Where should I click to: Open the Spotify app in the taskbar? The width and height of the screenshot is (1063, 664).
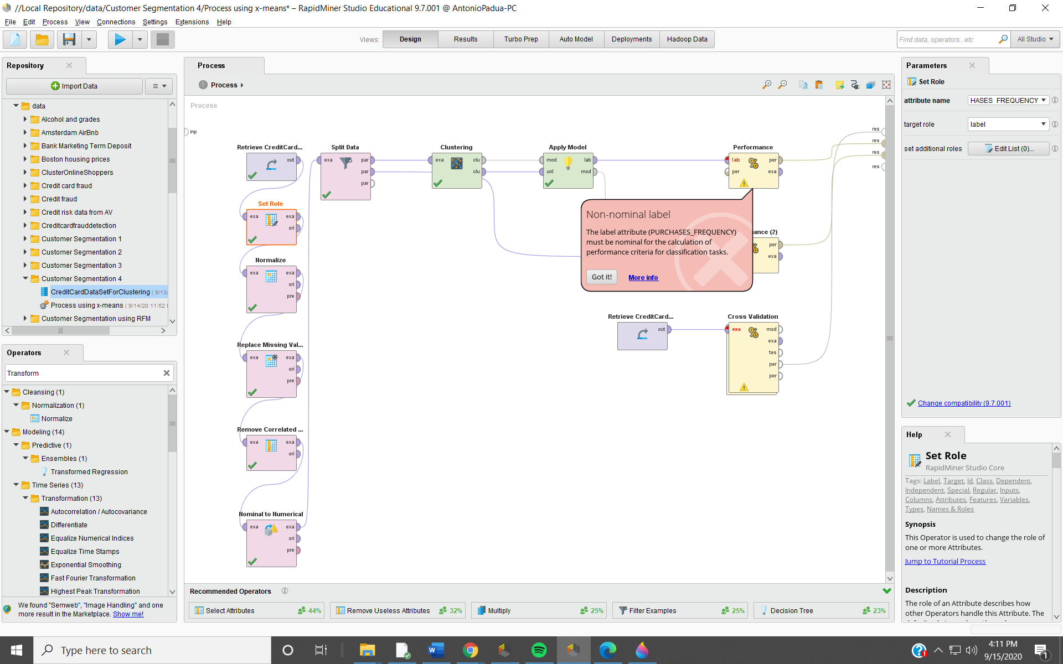(x=539, y=650)
